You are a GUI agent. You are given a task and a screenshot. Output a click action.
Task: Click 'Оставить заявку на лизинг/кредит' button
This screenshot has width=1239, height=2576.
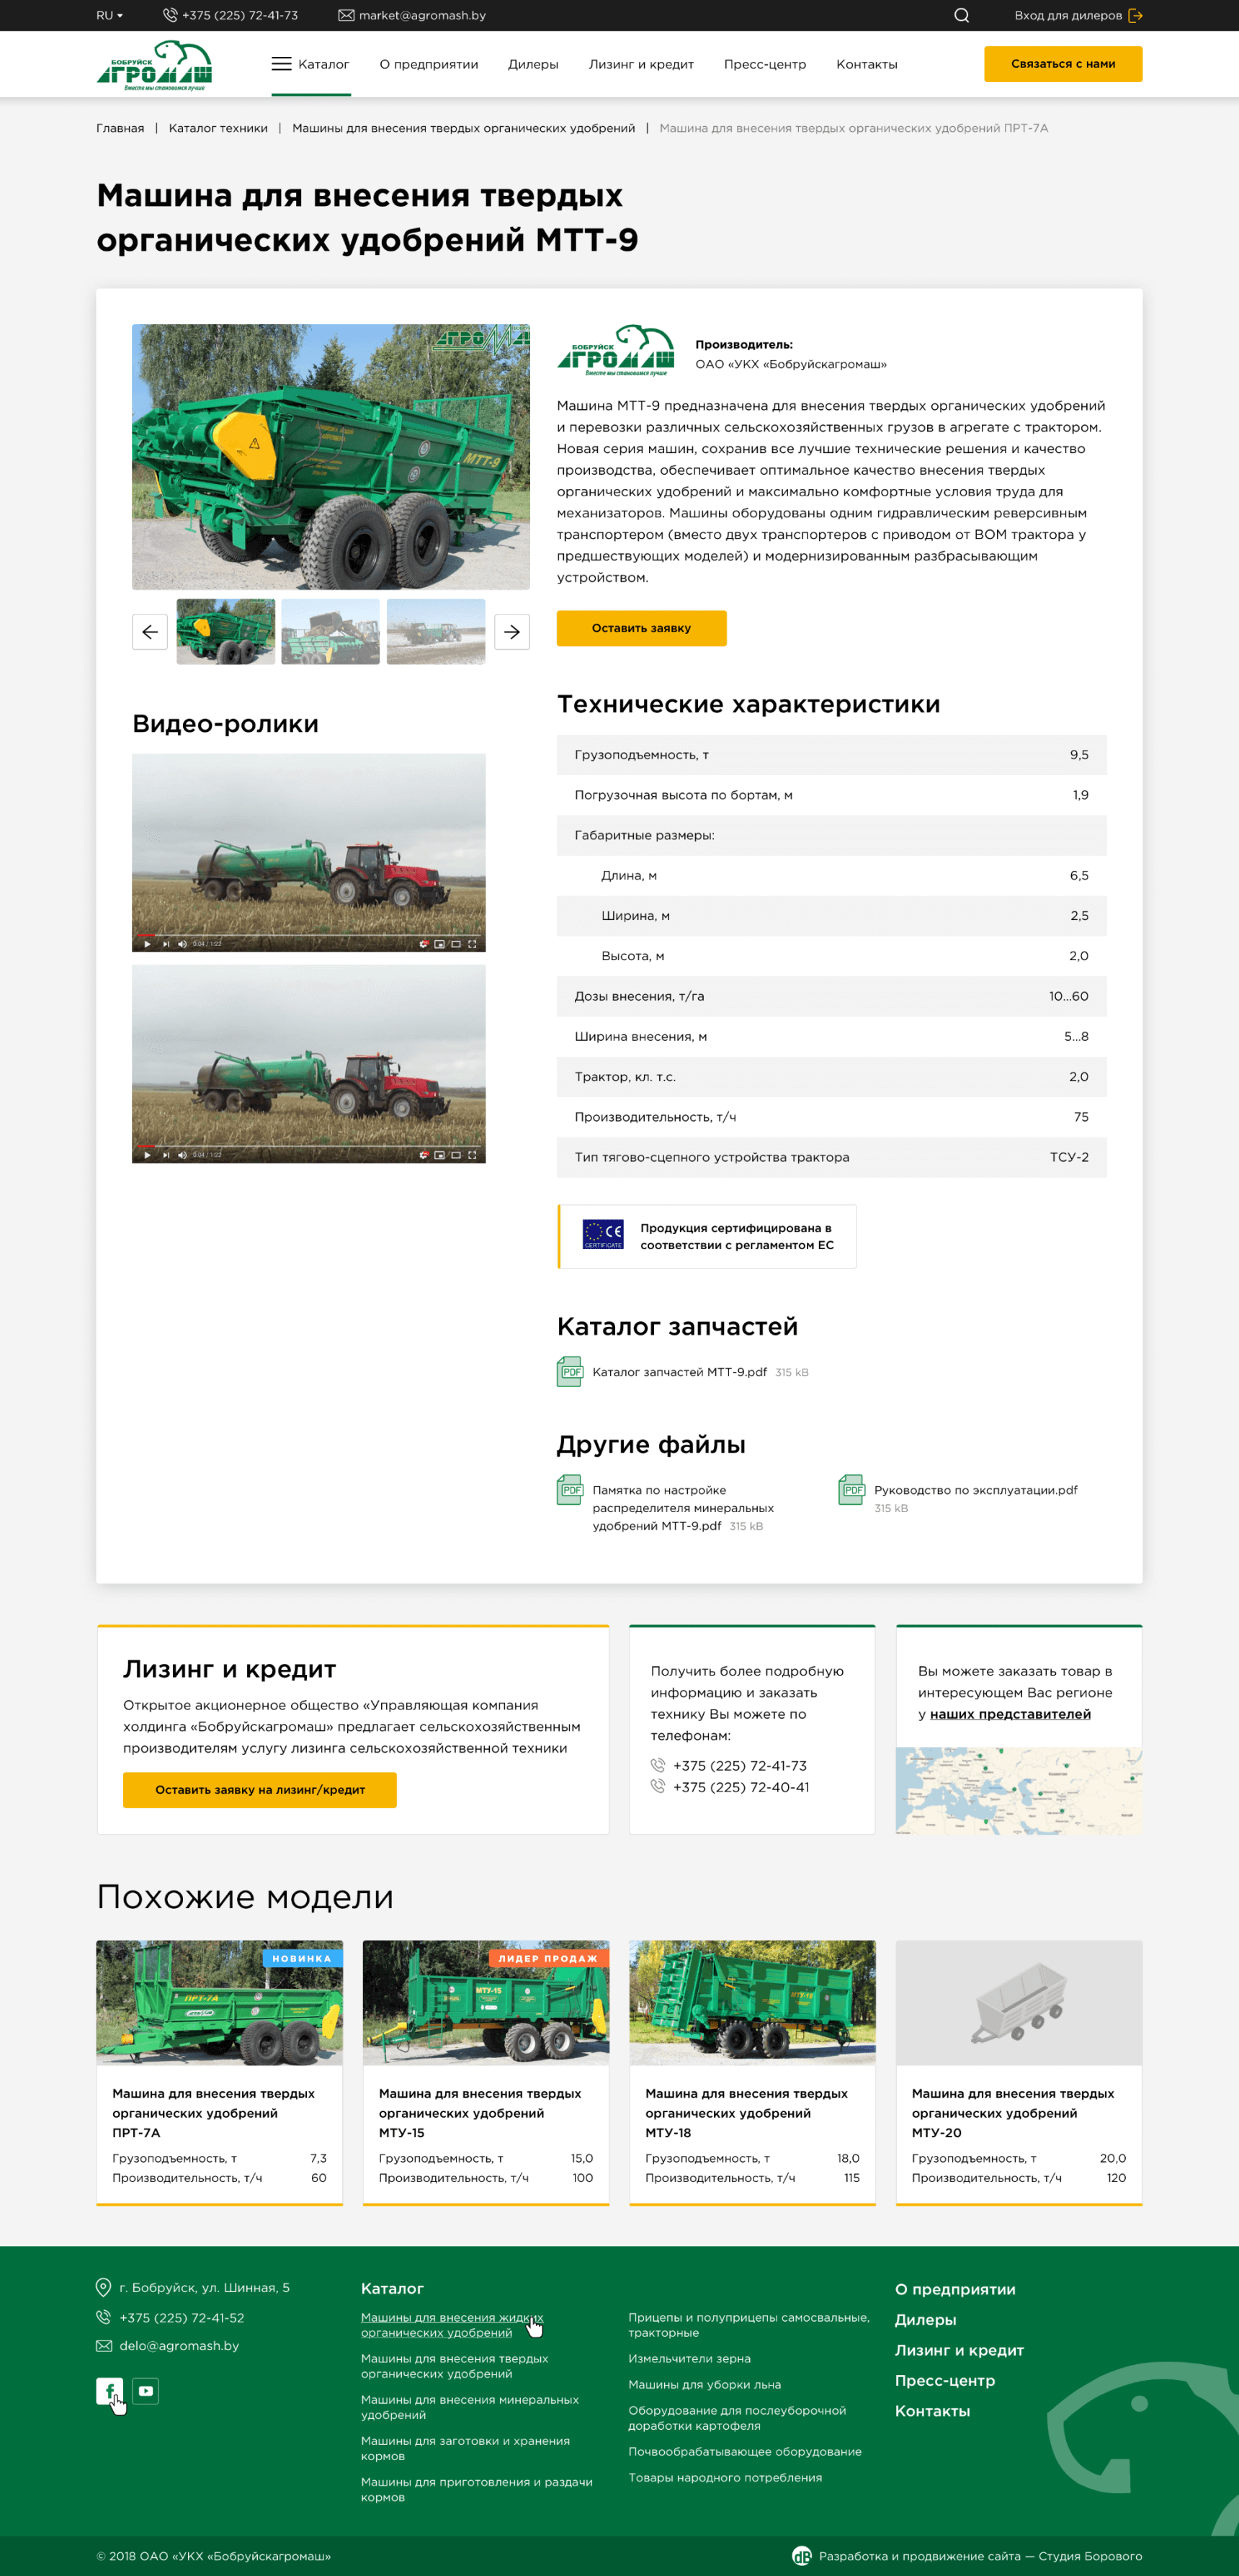click(260, 1790)
